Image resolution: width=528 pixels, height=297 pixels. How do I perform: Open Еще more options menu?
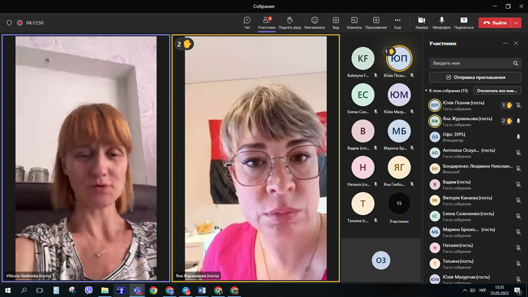pyautogui.click(x=397, y=23)
